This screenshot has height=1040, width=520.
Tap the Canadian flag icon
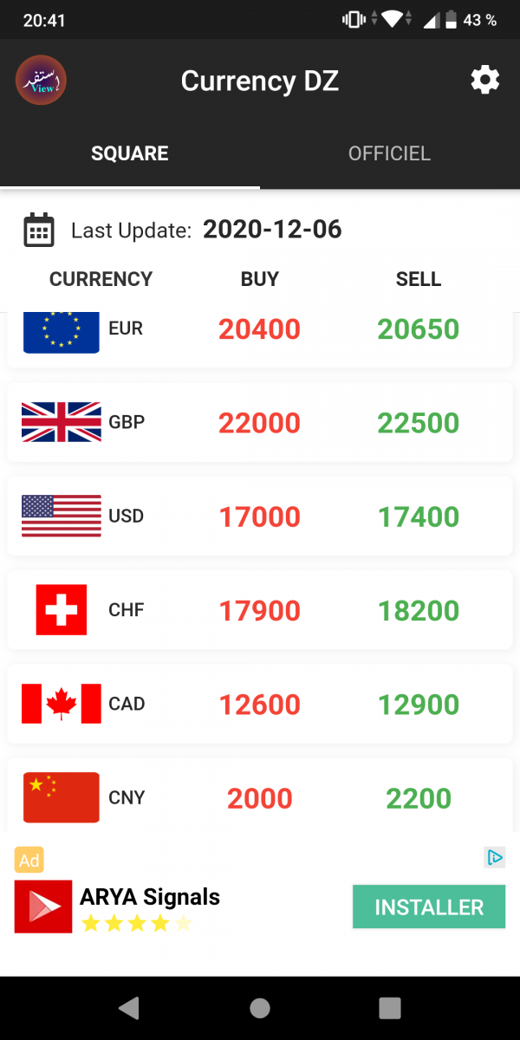pyautogui.click(x=61, y=703)
